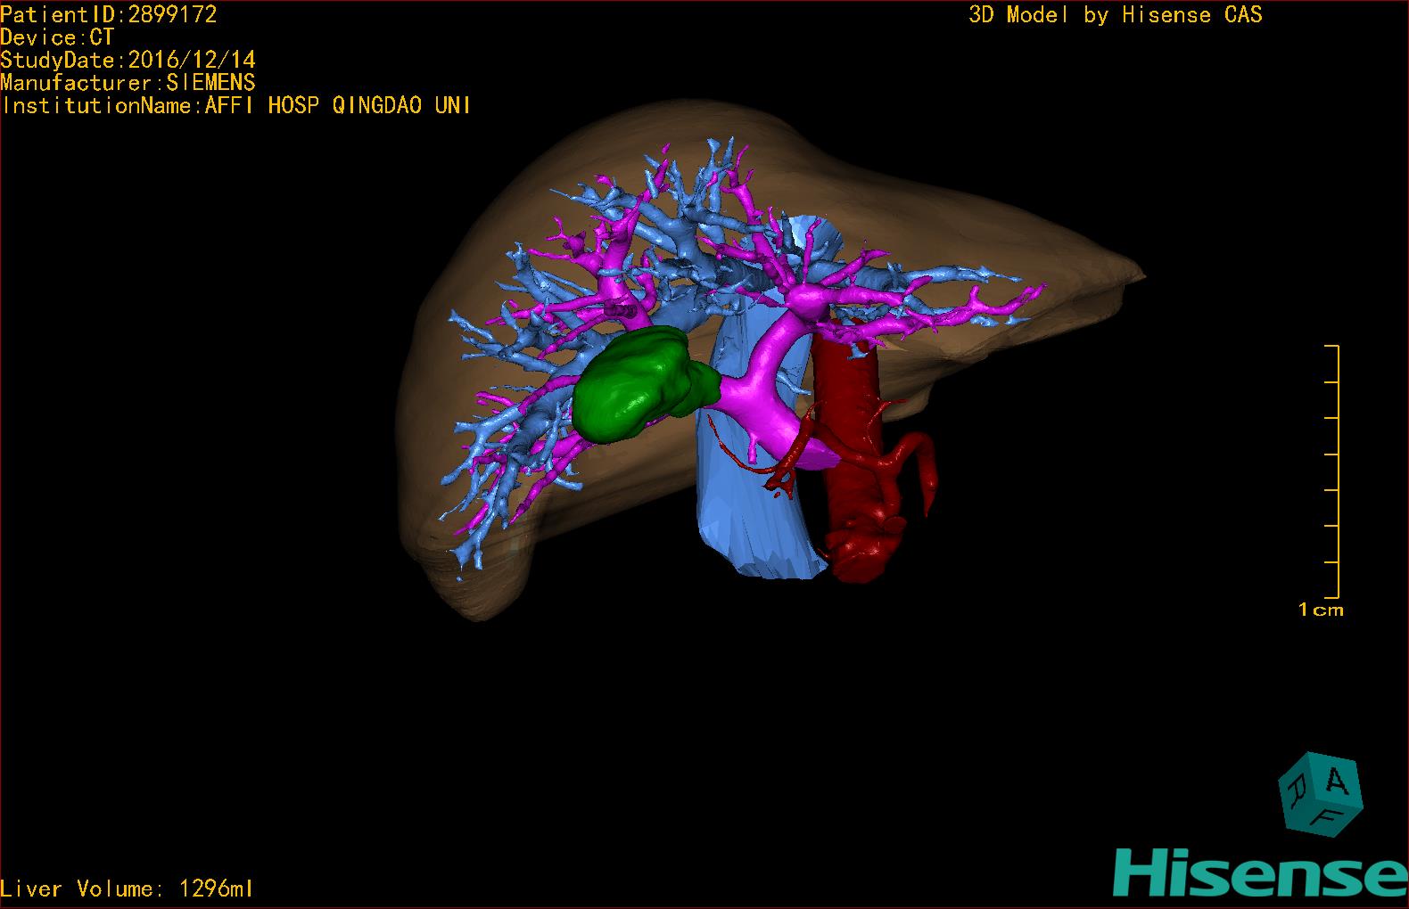Click the orientation cube in the corner
Screen dimensions: 1409x909
click(1321, 795)
